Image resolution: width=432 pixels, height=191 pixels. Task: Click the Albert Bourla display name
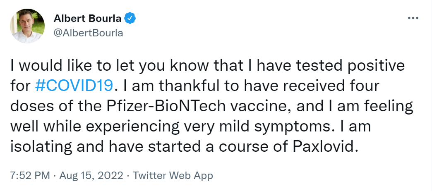pyautogui.click(x=89, y=19)
